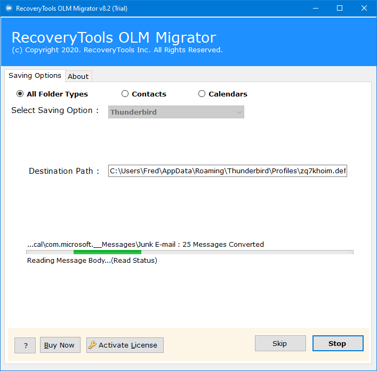Screen dimensions: 377x371
Task: Select the All Folder Types radio button
Action: coord(20,94)
